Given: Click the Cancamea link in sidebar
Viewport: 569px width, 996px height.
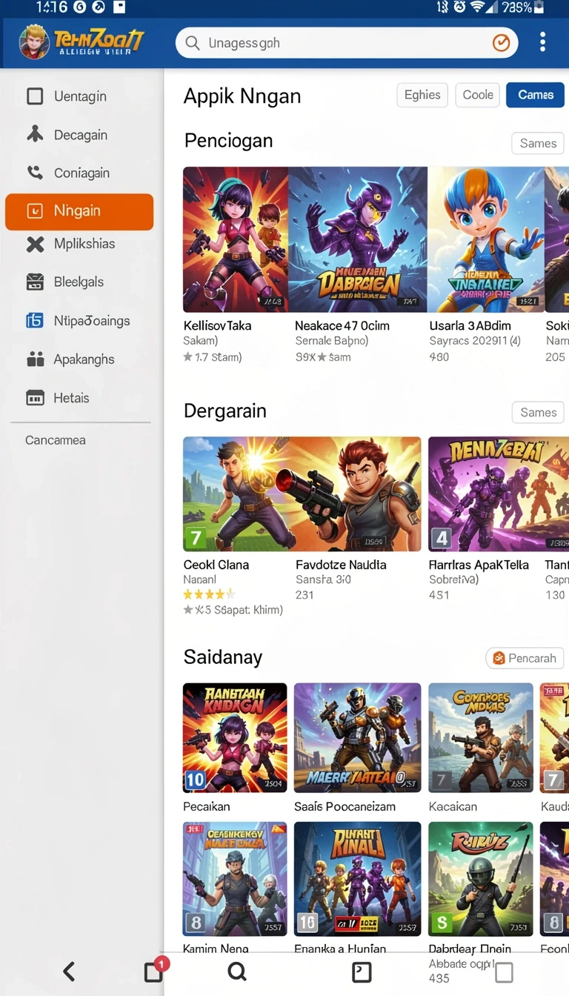Looking at the screenshot, I should pos(56,440).
